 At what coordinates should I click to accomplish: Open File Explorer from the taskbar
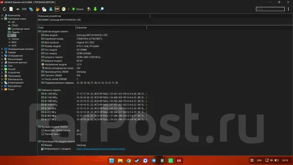coord(120,160)
